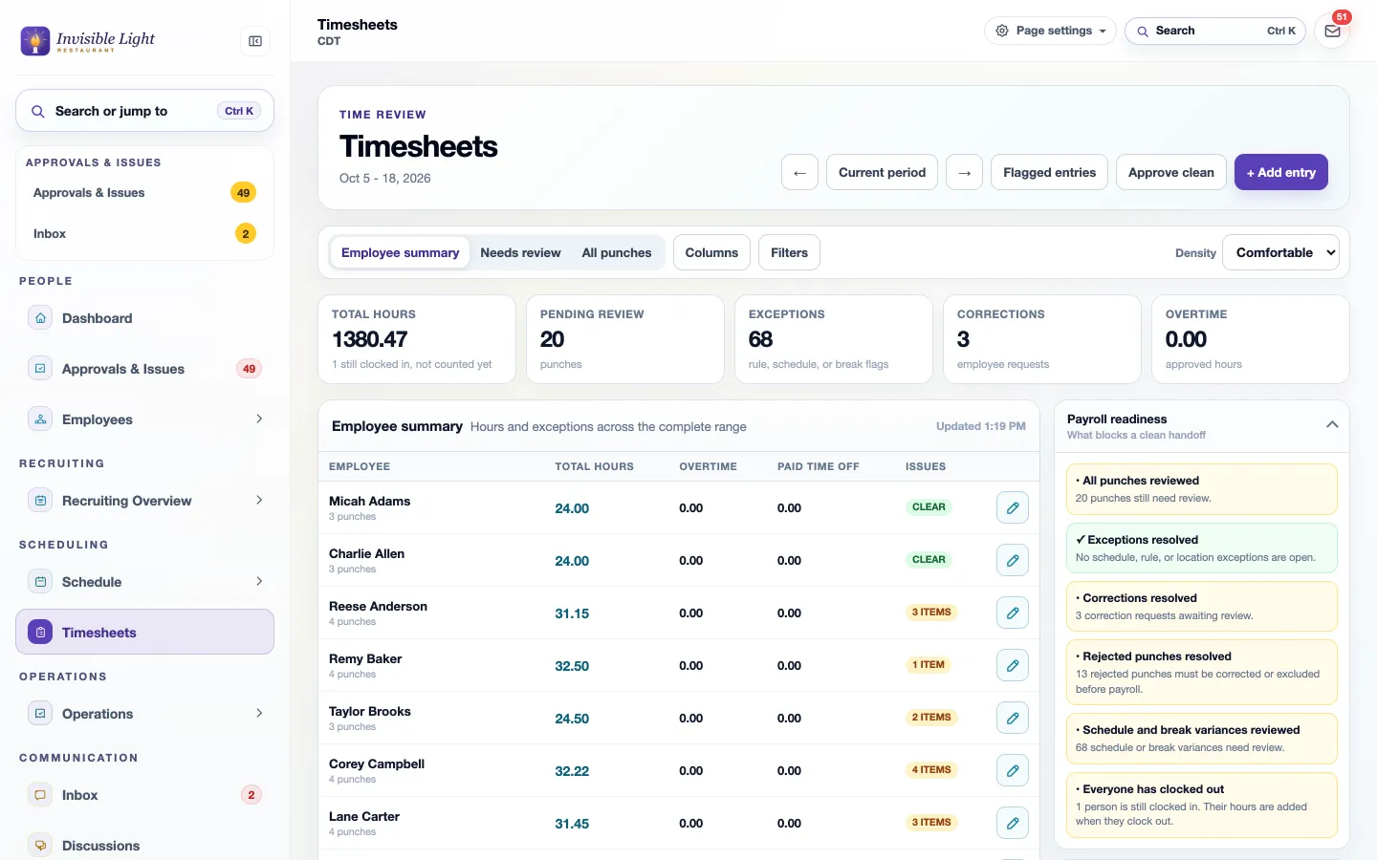Click Approve clean button
The height and width of the screenshot is (860, 1377).
click(x=1170, y=173)
